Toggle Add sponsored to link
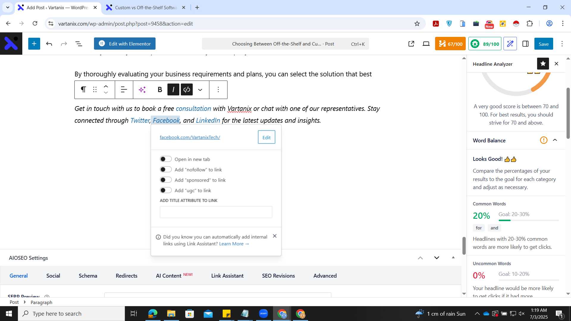 tap(166, 180)
